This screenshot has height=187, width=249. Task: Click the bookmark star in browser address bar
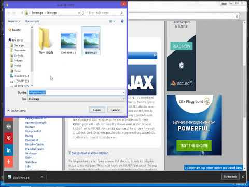click(x=237, y=16)
